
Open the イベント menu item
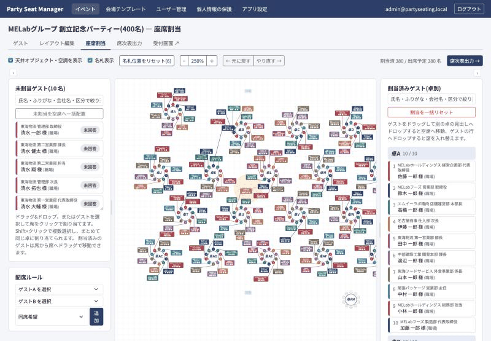(x=85, y=9)
